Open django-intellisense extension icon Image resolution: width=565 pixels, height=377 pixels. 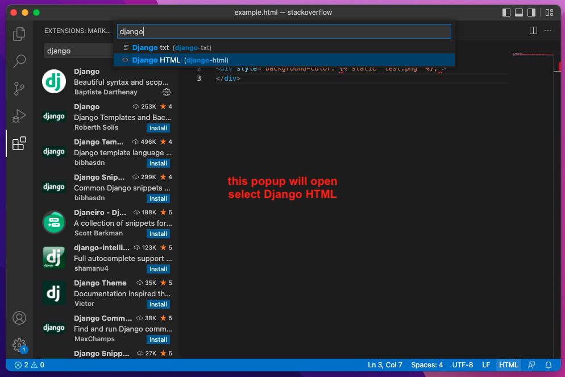point(54,258)
